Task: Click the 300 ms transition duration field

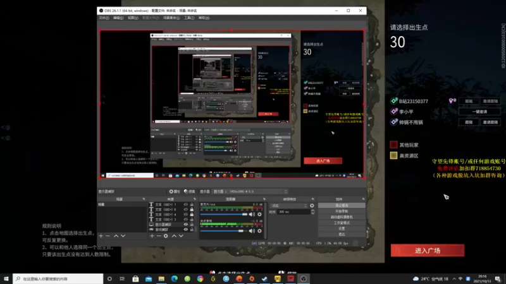Action: tap(293, 212)
